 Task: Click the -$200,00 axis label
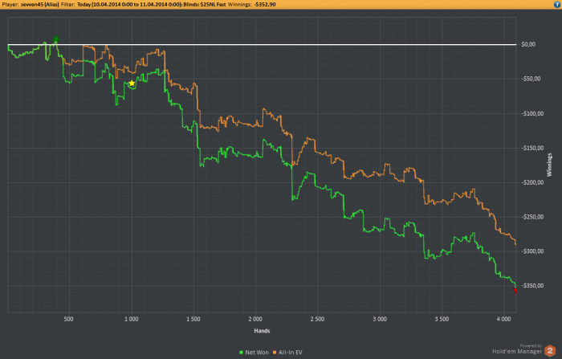click(x=531, y=182)
